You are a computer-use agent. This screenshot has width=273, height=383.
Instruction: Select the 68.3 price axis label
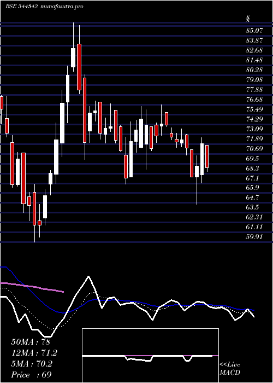click(x=253, y=169)
